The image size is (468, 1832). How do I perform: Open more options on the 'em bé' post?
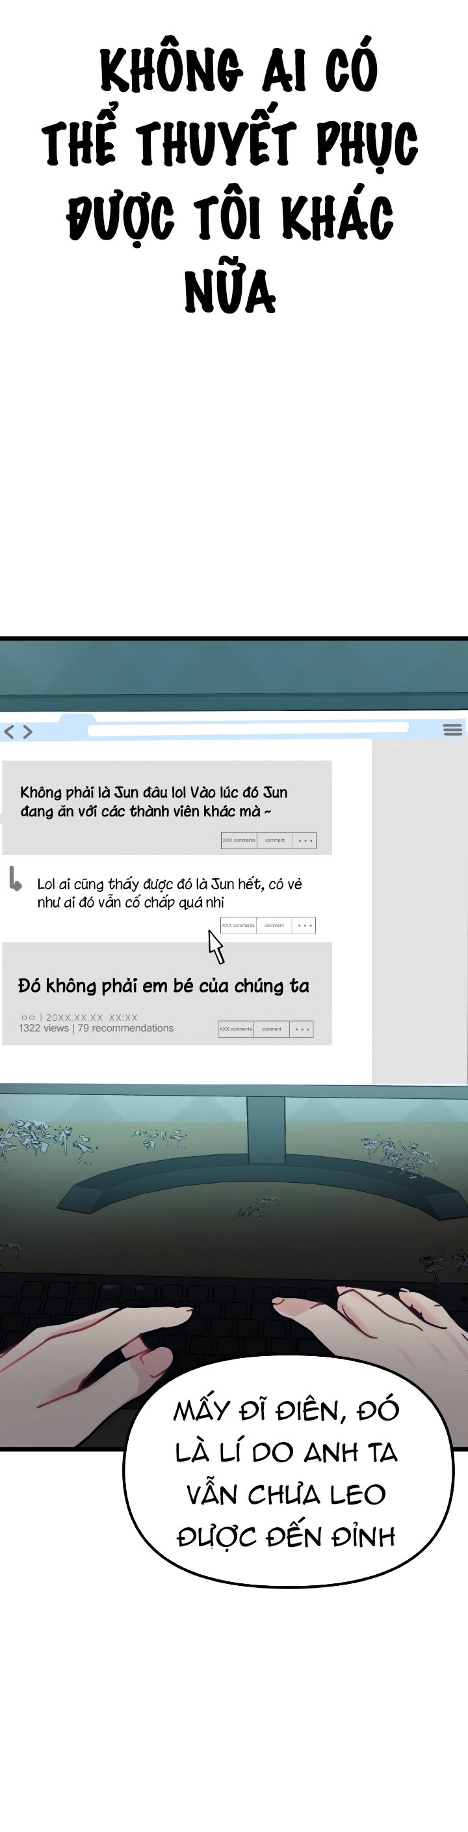click(x=301, y=1029)
